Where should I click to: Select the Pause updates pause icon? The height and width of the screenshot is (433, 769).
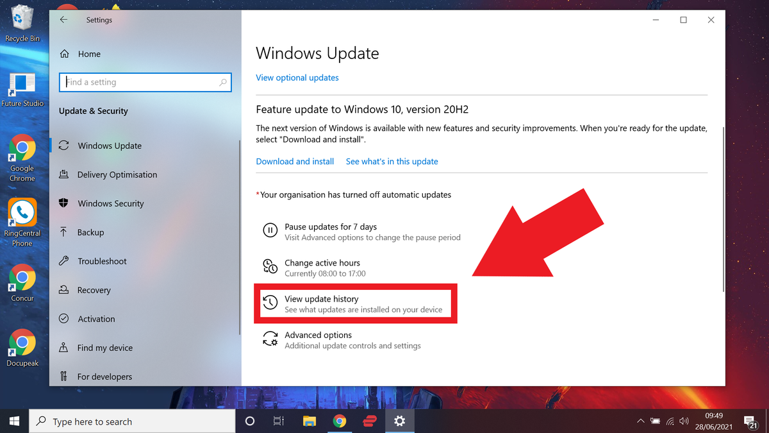click(x=270, y=230)
